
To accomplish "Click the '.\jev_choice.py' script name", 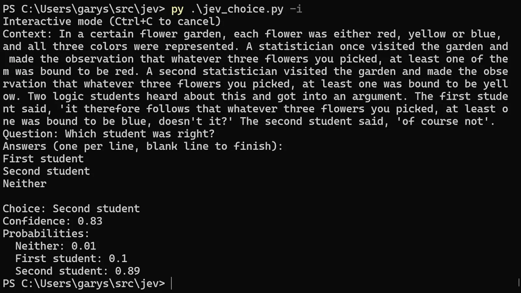I will click(237, 9).
